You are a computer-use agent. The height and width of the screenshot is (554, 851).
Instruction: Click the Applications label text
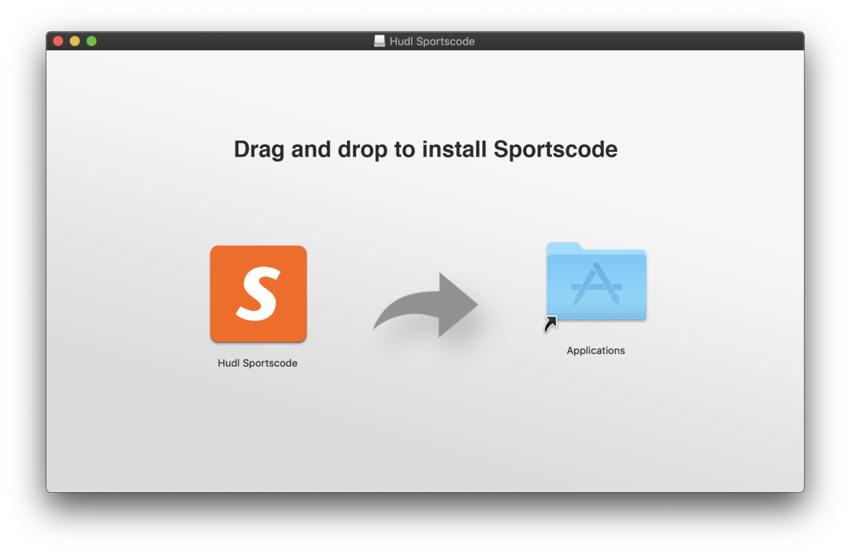(596, 350)
